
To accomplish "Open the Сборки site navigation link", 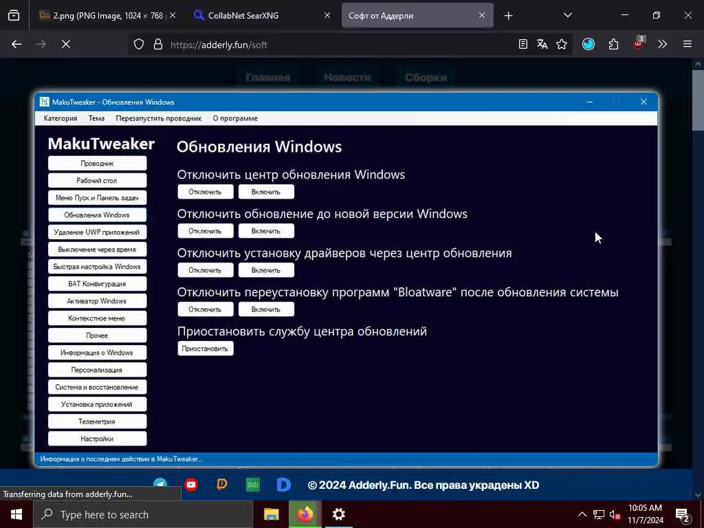I will 426,78.
